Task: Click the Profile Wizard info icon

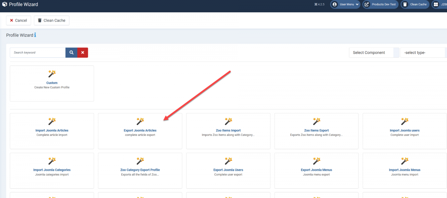Action: click(x=35, y=35)
